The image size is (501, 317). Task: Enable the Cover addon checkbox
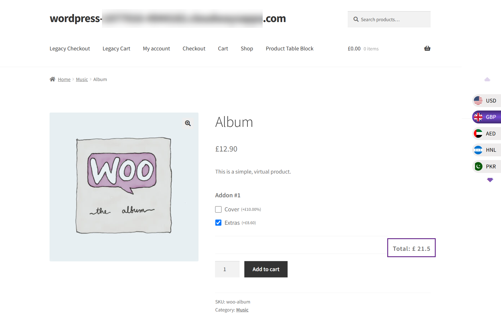pos(218,209)
